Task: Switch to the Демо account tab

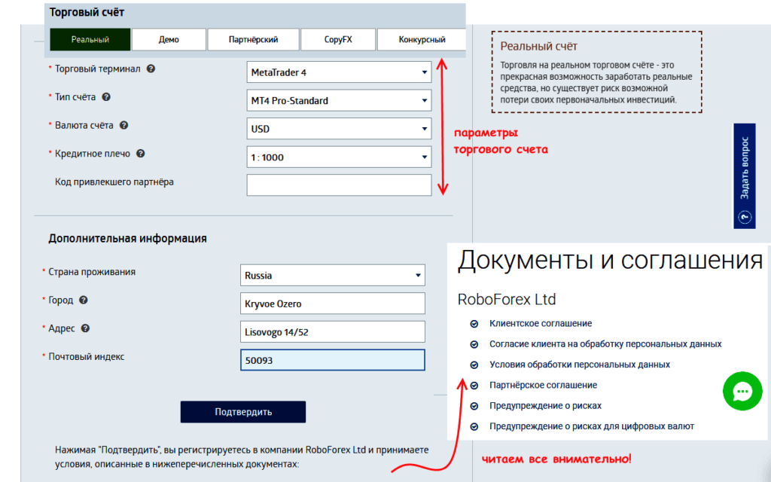Action: pos(169,40)
